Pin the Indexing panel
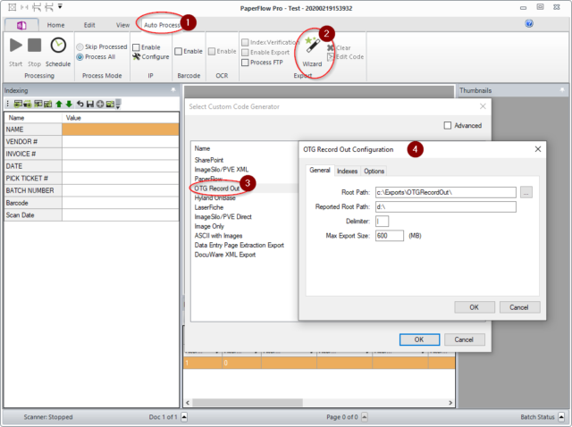Viewport: 572px width, 427px height. pyautogui.click(x=173, y=90)
